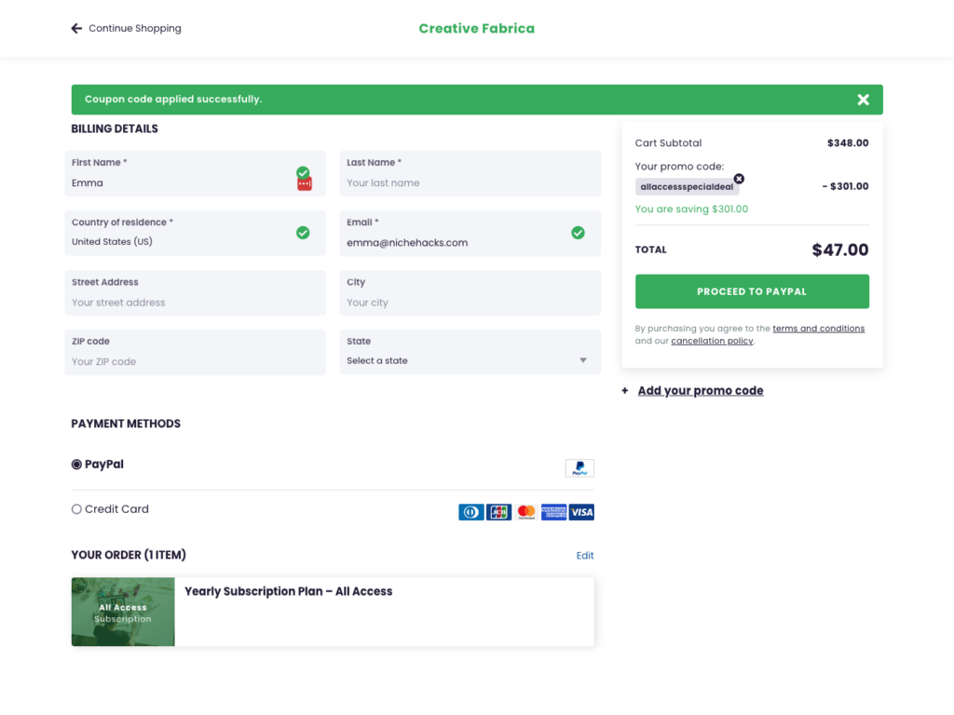The width and height of the screenshot is (954, 715).
Task: Focus the ZIP code field
Action: click(196, 353)
